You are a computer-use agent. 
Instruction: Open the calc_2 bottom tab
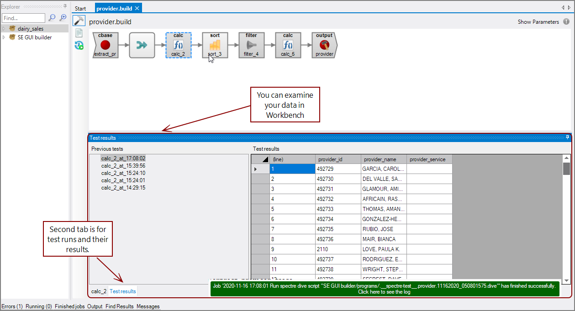click(99, 291)
